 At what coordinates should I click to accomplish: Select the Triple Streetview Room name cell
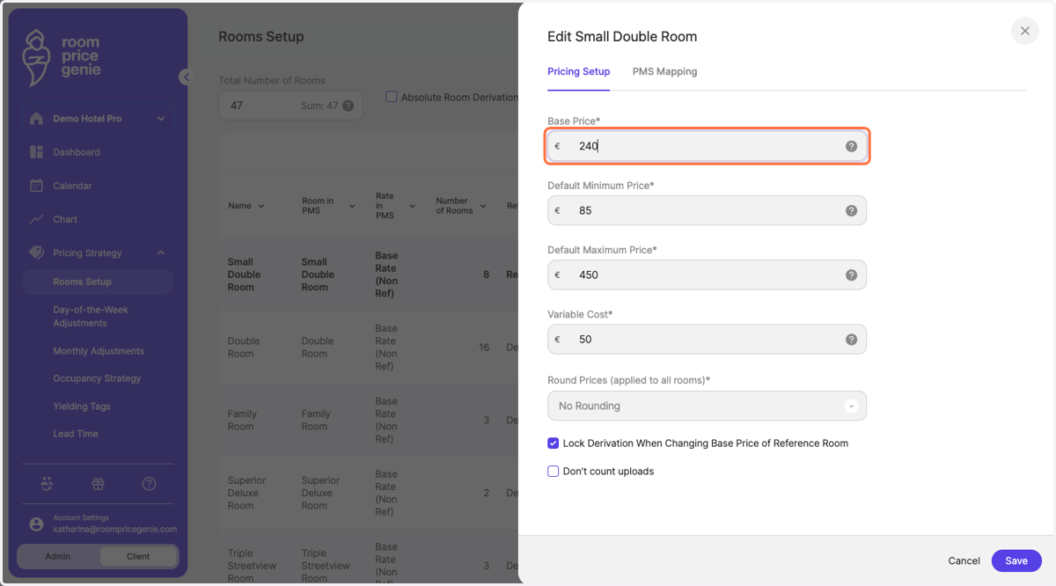pyautogui.click(x=252, y=566)
